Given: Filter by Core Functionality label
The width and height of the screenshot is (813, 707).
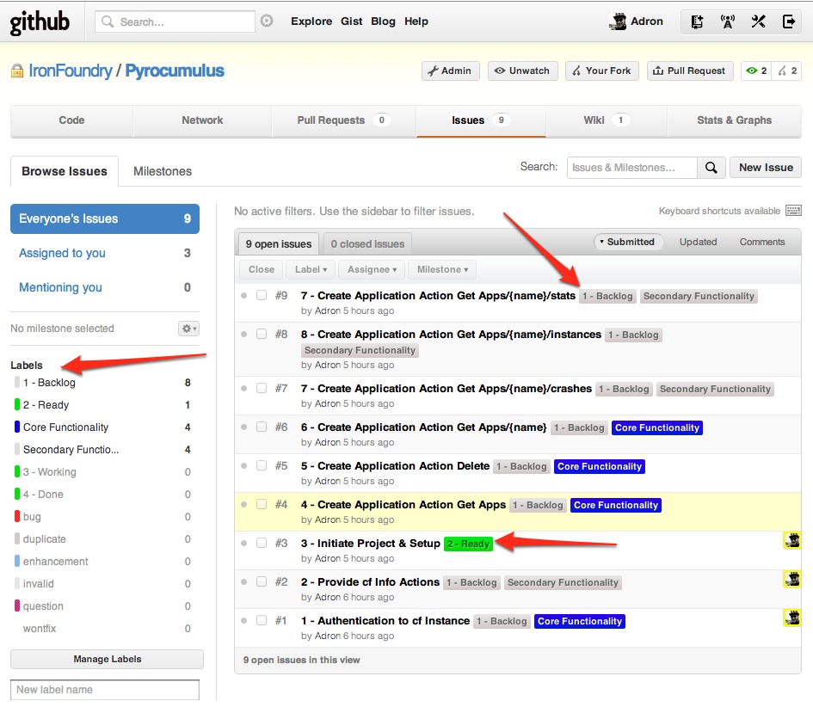Looking at the screenshot, I should point(102,427).
